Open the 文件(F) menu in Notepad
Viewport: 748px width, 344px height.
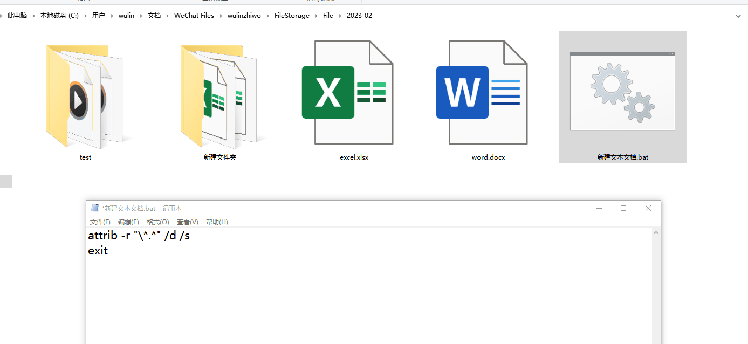(x=100, y=222)
